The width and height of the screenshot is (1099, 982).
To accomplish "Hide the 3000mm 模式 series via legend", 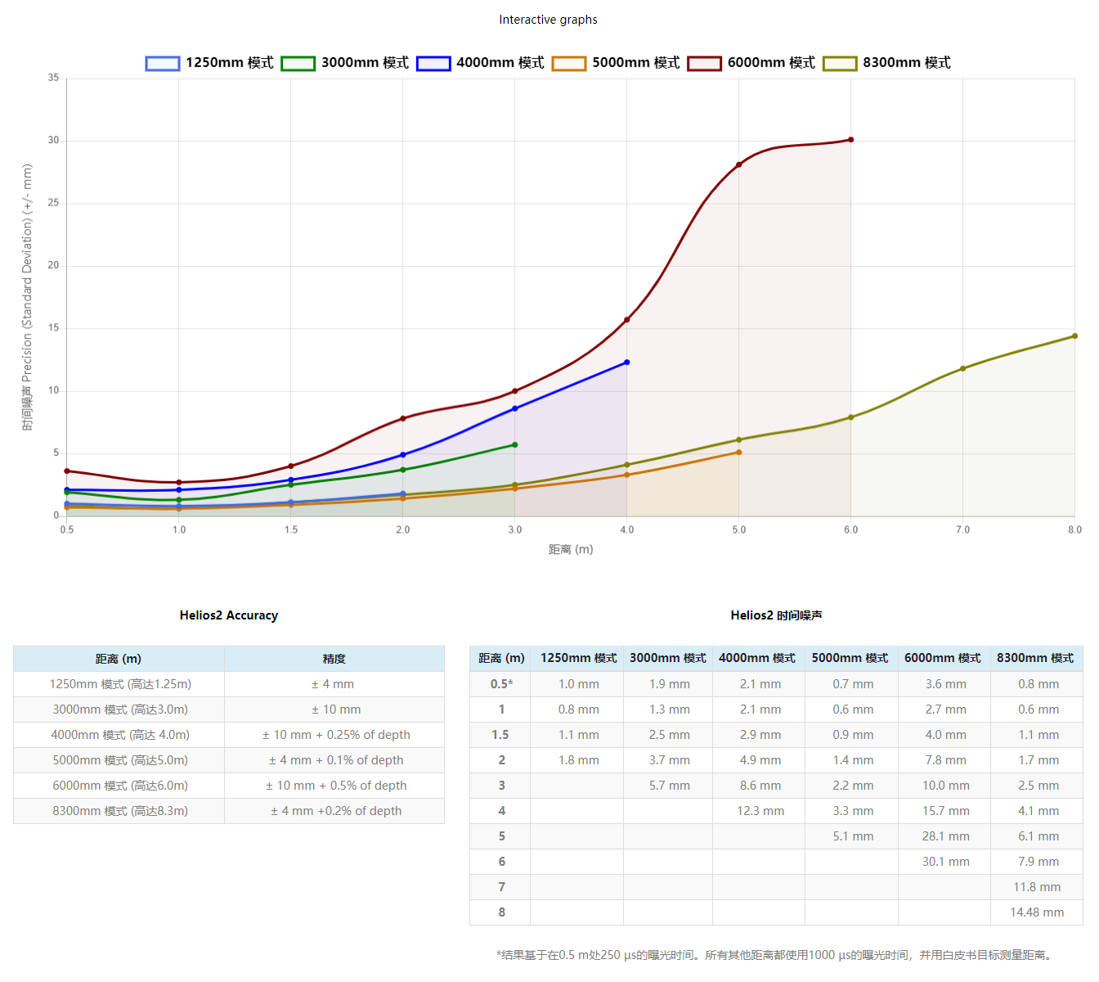I will coord(345,63).
